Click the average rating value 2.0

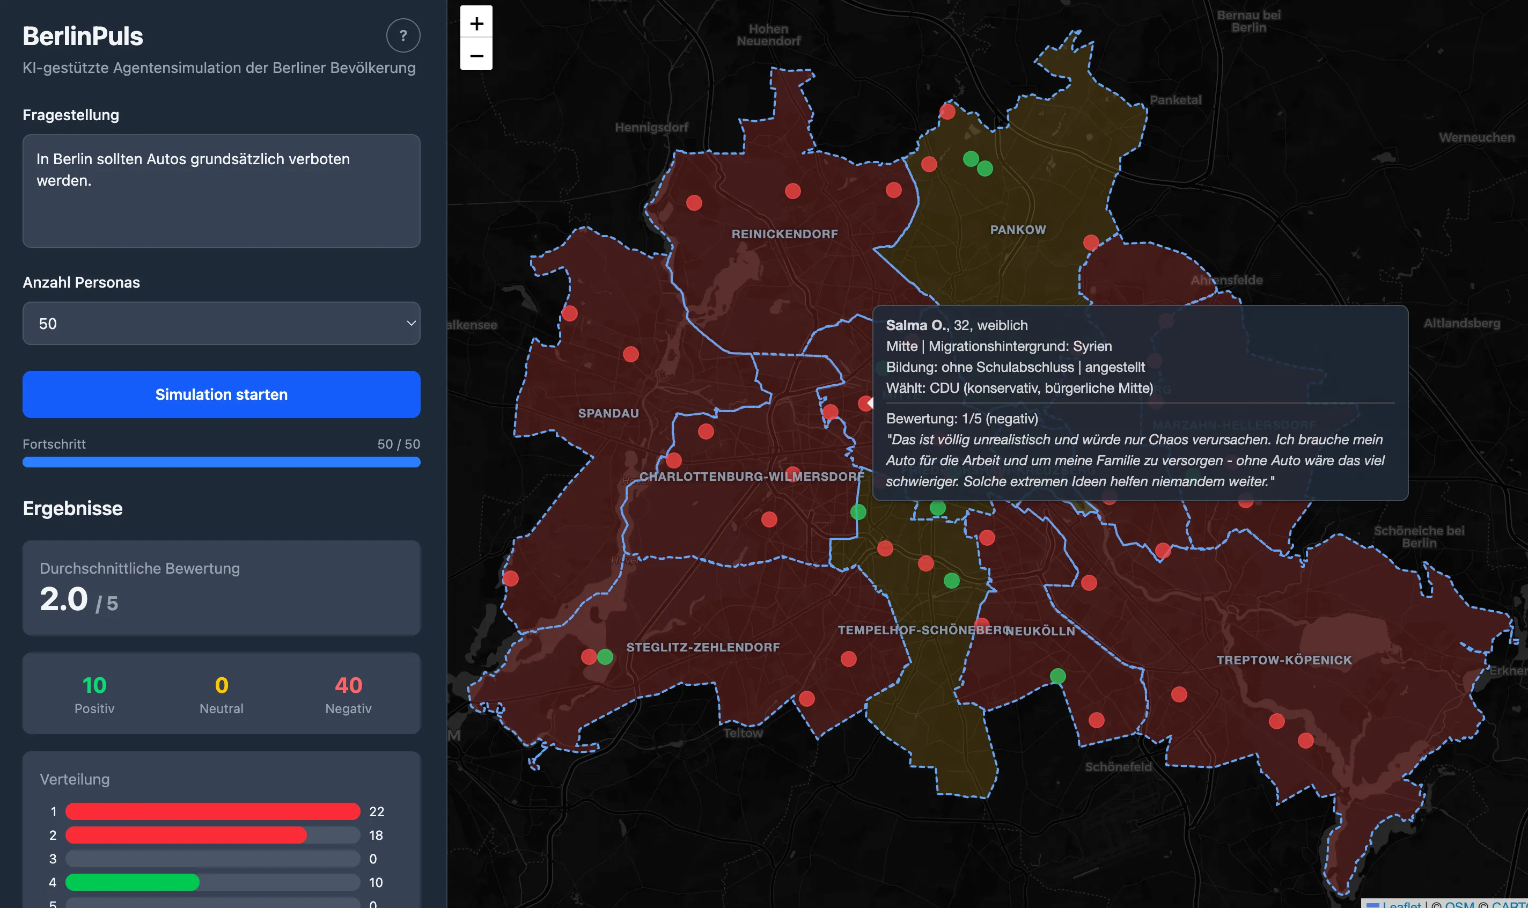64,599
